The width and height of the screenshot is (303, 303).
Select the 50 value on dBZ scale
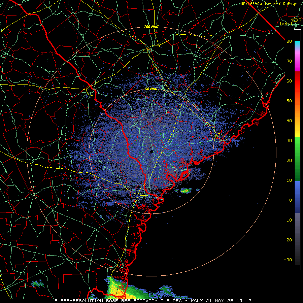[289, 101]
